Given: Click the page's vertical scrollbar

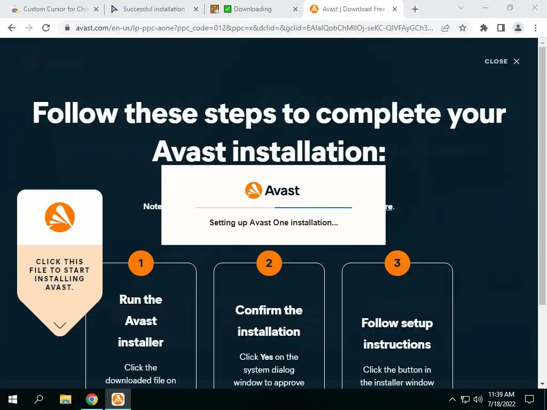Looking at the screenshot, I should click(x=542, y=175).
